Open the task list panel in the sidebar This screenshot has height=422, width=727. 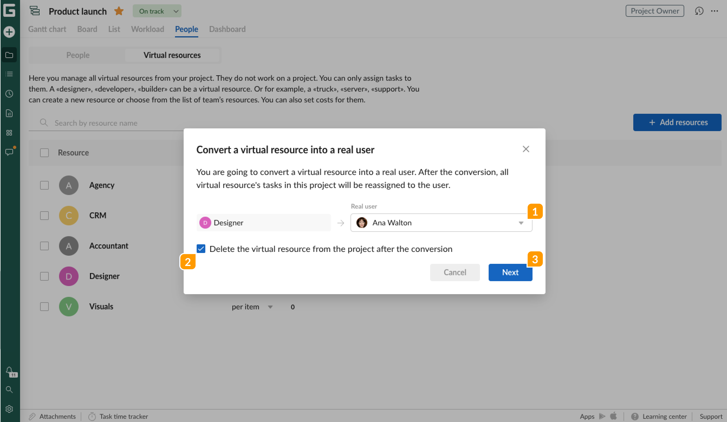9,74
